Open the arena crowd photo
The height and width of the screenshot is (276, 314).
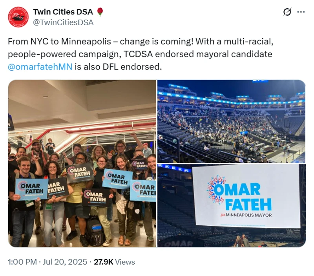pos(231,121)
